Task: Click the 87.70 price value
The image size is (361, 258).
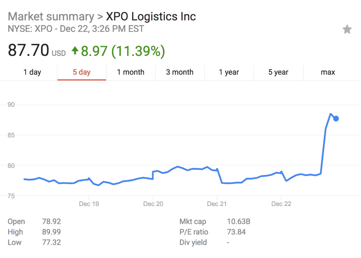Action: pos(29,50)
